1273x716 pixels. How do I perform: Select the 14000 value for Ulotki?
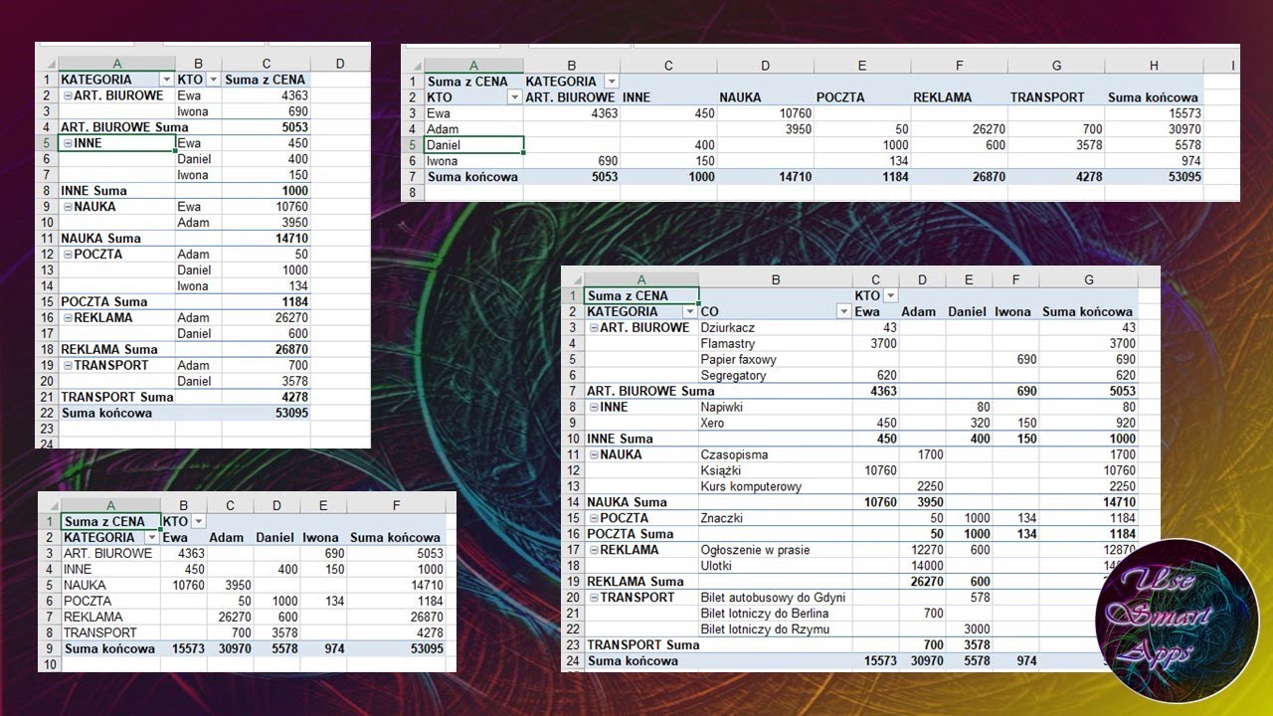pos(923,567)
